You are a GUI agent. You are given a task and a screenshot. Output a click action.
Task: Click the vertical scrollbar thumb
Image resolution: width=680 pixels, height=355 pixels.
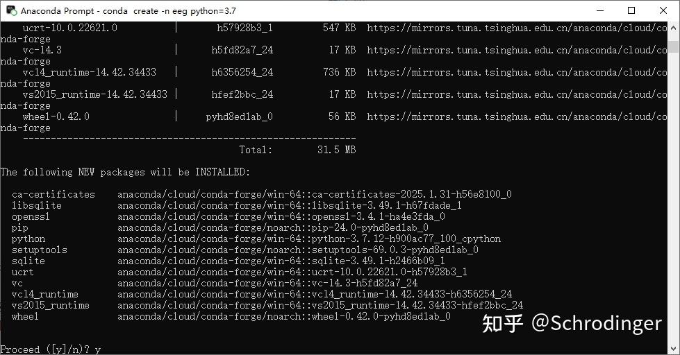click(674, 47)
